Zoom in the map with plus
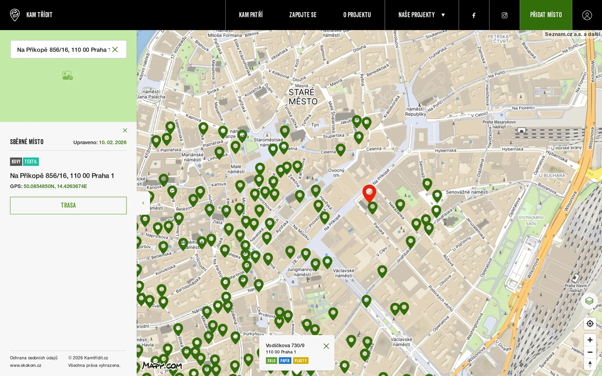Image resolution: width=602 pixels, height=376 pixels. (x=590, y=340)
